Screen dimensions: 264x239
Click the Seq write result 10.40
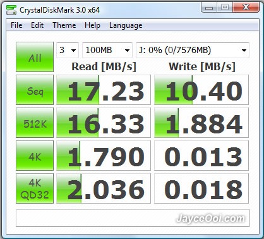pyautogui.click(x=201, y=90)
